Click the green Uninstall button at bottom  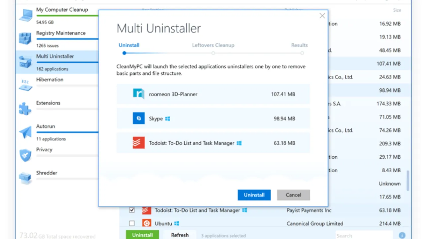coord(142,235)
